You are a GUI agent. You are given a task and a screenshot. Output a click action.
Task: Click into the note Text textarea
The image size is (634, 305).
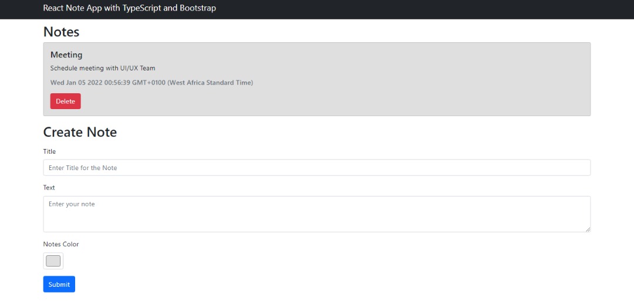coord(317,214)
